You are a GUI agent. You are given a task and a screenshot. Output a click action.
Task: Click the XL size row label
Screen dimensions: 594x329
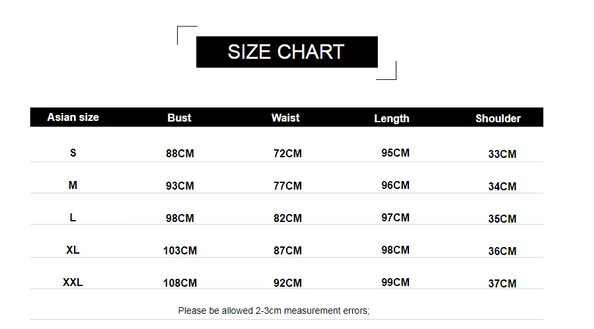(x=73, y=250)
